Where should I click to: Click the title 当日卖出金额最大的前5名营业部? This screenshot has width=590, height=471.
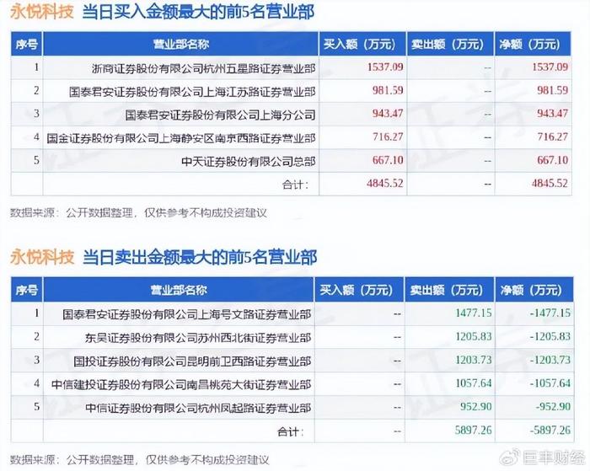[200, 257]
